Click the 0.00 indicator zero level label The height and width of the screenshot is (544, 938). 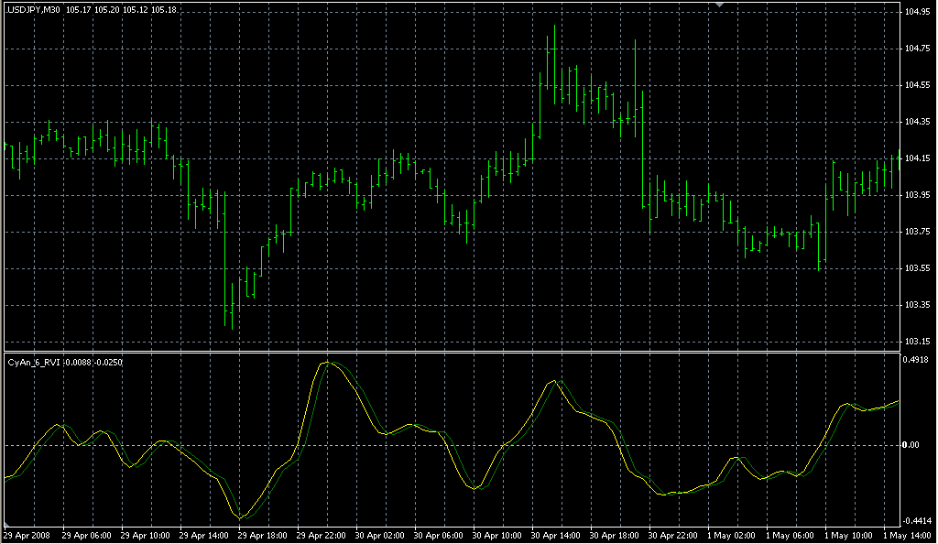click(x=912, y=445)
